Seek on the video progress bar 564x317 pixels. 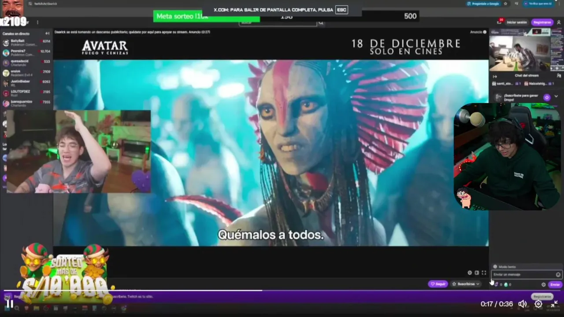(282, 290)
